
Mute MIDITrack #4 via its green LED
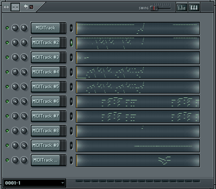tap(7, 72)
